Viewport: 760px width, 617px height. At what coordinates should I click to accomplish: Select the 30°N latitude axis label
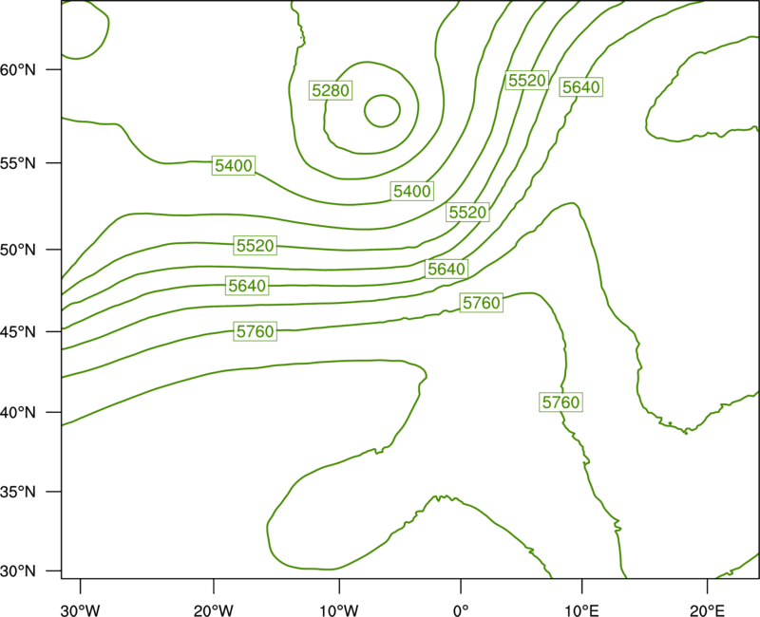click(x=18, y=571)
